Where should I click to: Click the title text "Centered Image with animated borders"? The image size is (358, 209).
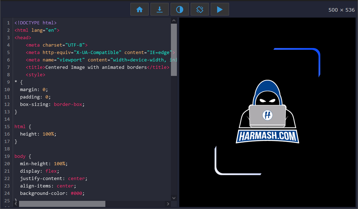pyautogui.click(x=96, y=67)
